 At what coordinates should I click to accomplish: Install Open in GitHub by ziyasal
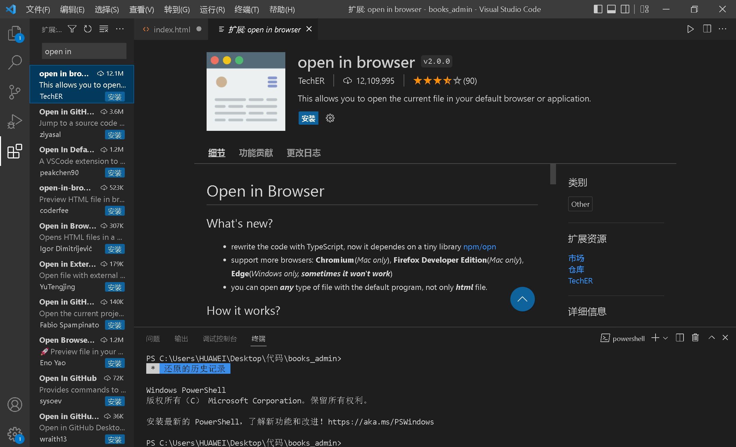[x=115, y=135]
